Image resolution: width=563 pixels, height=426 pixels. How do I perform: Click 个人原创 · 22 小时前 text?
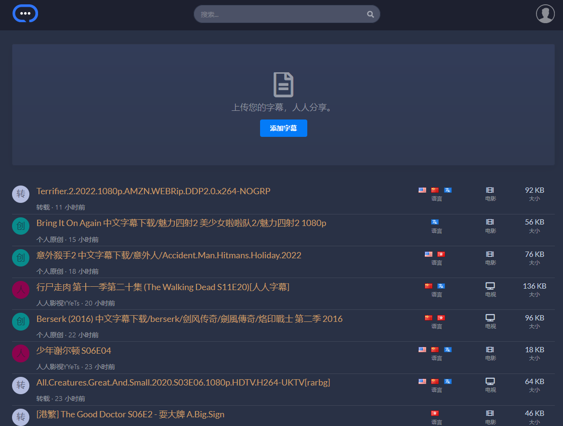coord(67,335)
